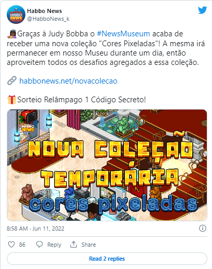Open the Nova Coleção Temporária image
The image size is (212, 269).
107,165
